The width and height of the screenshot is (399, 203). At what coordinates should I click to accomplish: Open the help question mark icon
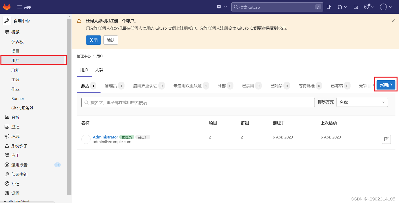click(366, 7)
